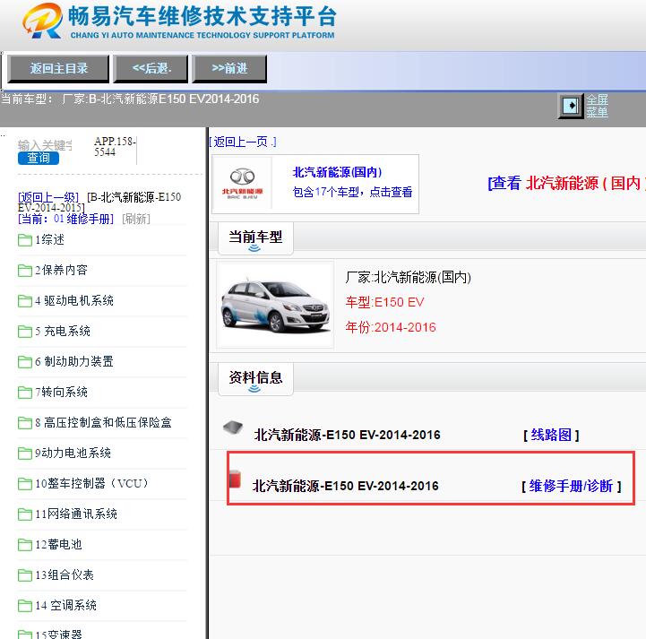Click 返回上一级 link in sidebar
Image resolution: width=646 pixels, height=639 pixels.
tap(48, 197)
